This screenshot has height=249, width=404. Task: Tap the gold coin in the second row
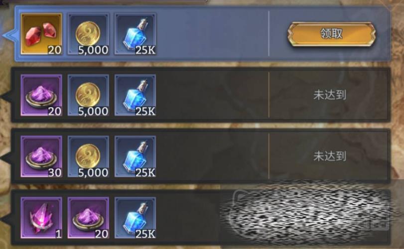click(88, 95)
